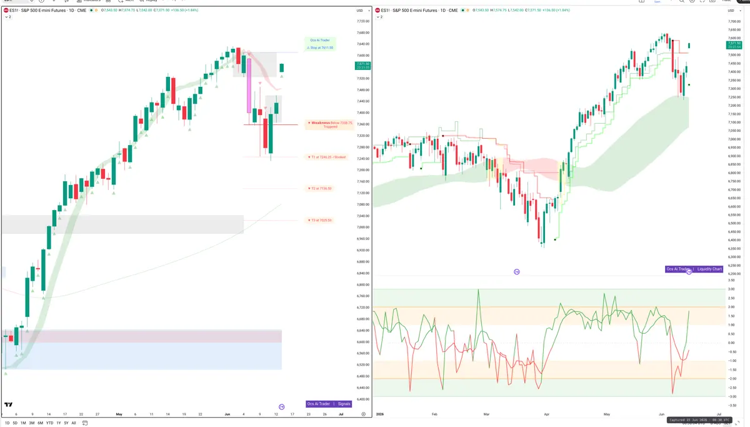750x427 pixels.
Task: Click the 'Apr' label on the Liquidity time axis
Action: pyautogui.click(x=546, y=414)
